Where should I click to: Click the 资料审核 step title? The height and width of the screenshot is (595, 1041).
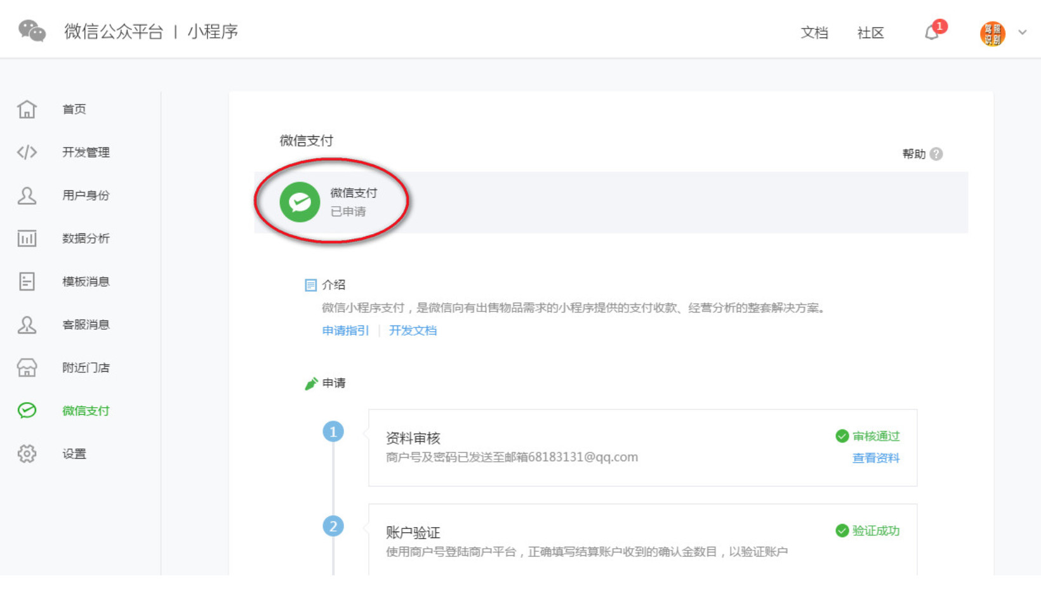click(x=413, y=438)
